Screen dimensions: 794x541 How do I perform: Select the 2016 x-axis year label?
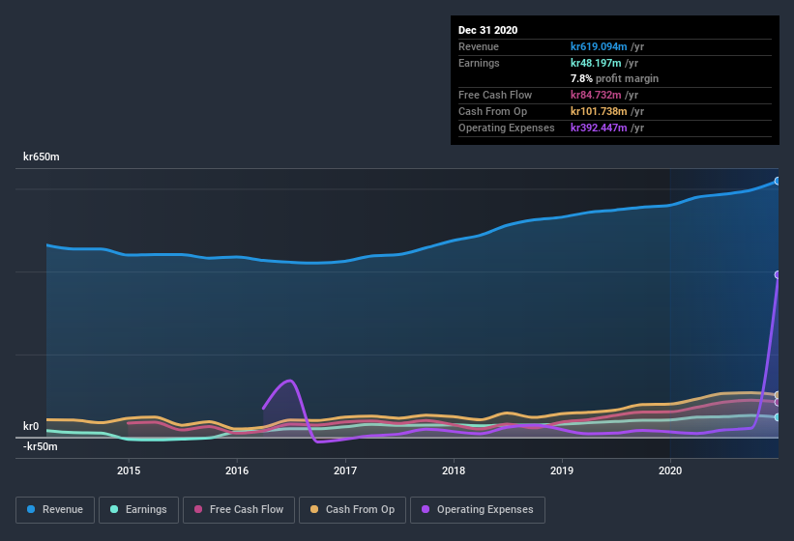pyautogui.click(x=237, y=470)
